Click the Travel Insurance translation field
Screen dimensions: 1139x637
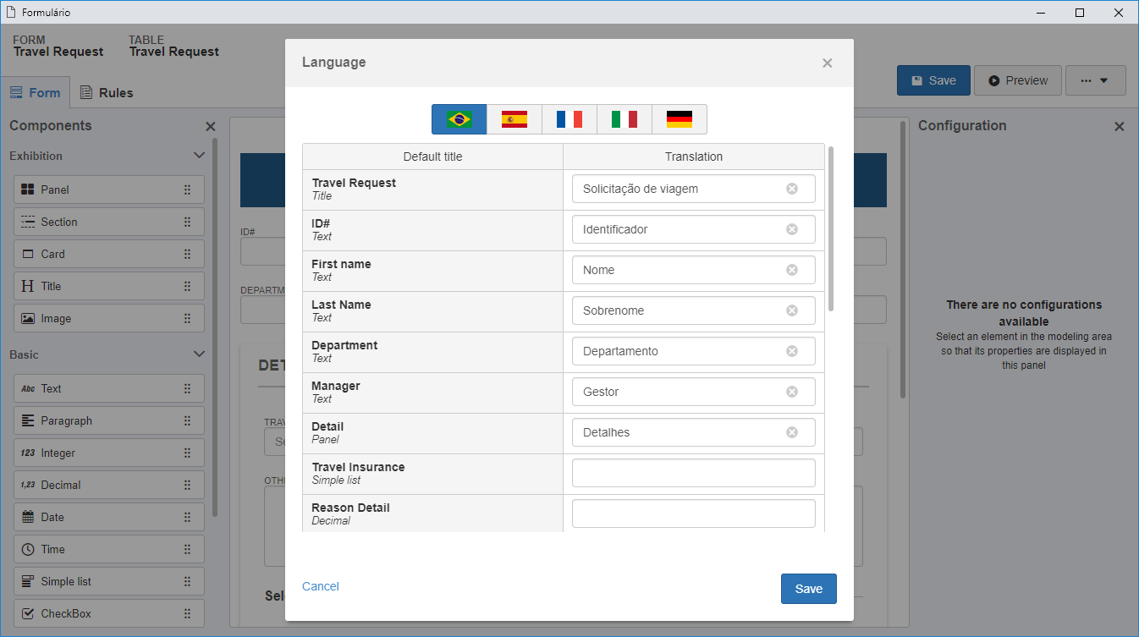pyautogui.click(x=694, y=473)
